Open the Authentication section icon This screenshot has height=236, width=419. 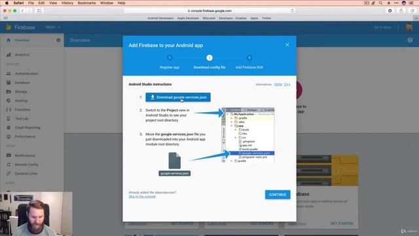(x=9, y=73)
